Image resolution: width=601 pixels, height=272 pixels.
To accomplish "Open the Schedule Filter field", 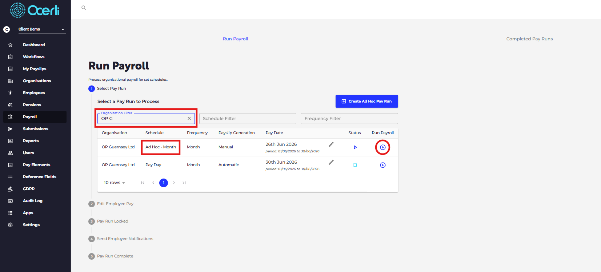I will point(248,119).
